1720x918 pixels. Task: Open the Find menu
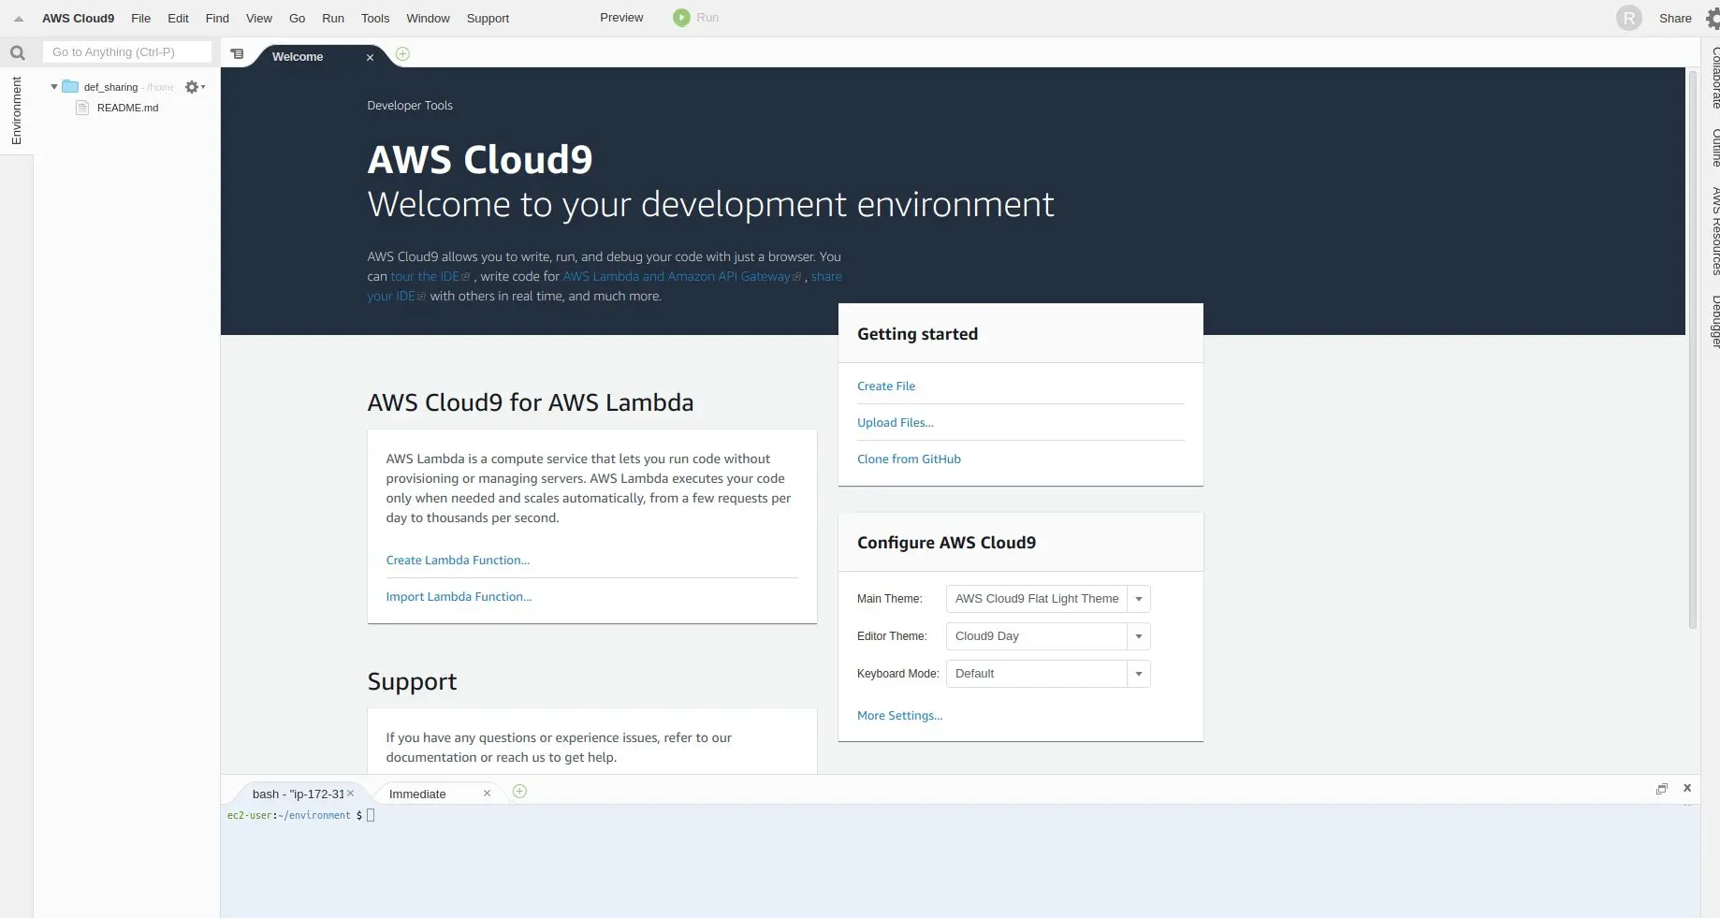[217, 19]
